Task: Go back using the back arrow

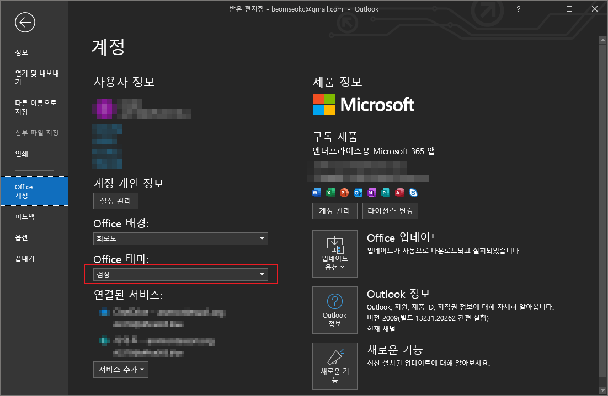Action: tap(25, 23)
